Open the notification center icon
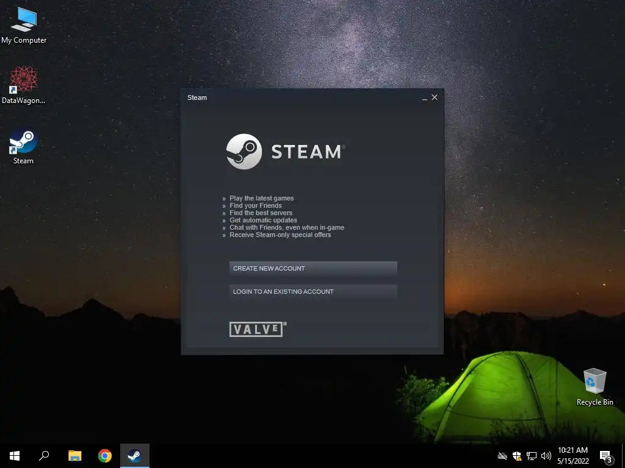The height and width of the screenshot is (468, 625). [605, 456]
